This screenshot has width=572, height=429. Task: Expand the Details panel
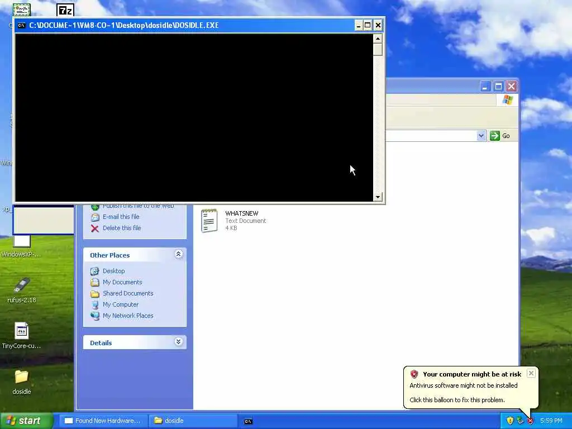pos(178,342)
